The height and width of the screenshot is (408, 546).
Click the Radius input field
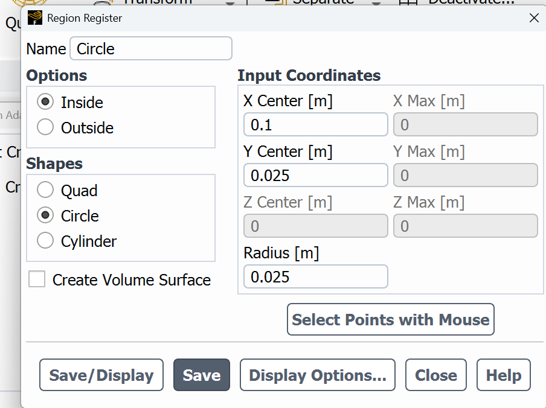tap(315, 277)
